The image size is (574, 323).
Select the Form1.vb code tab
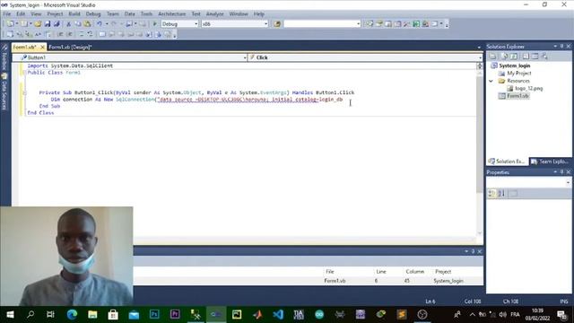click(x=24, y=48)
